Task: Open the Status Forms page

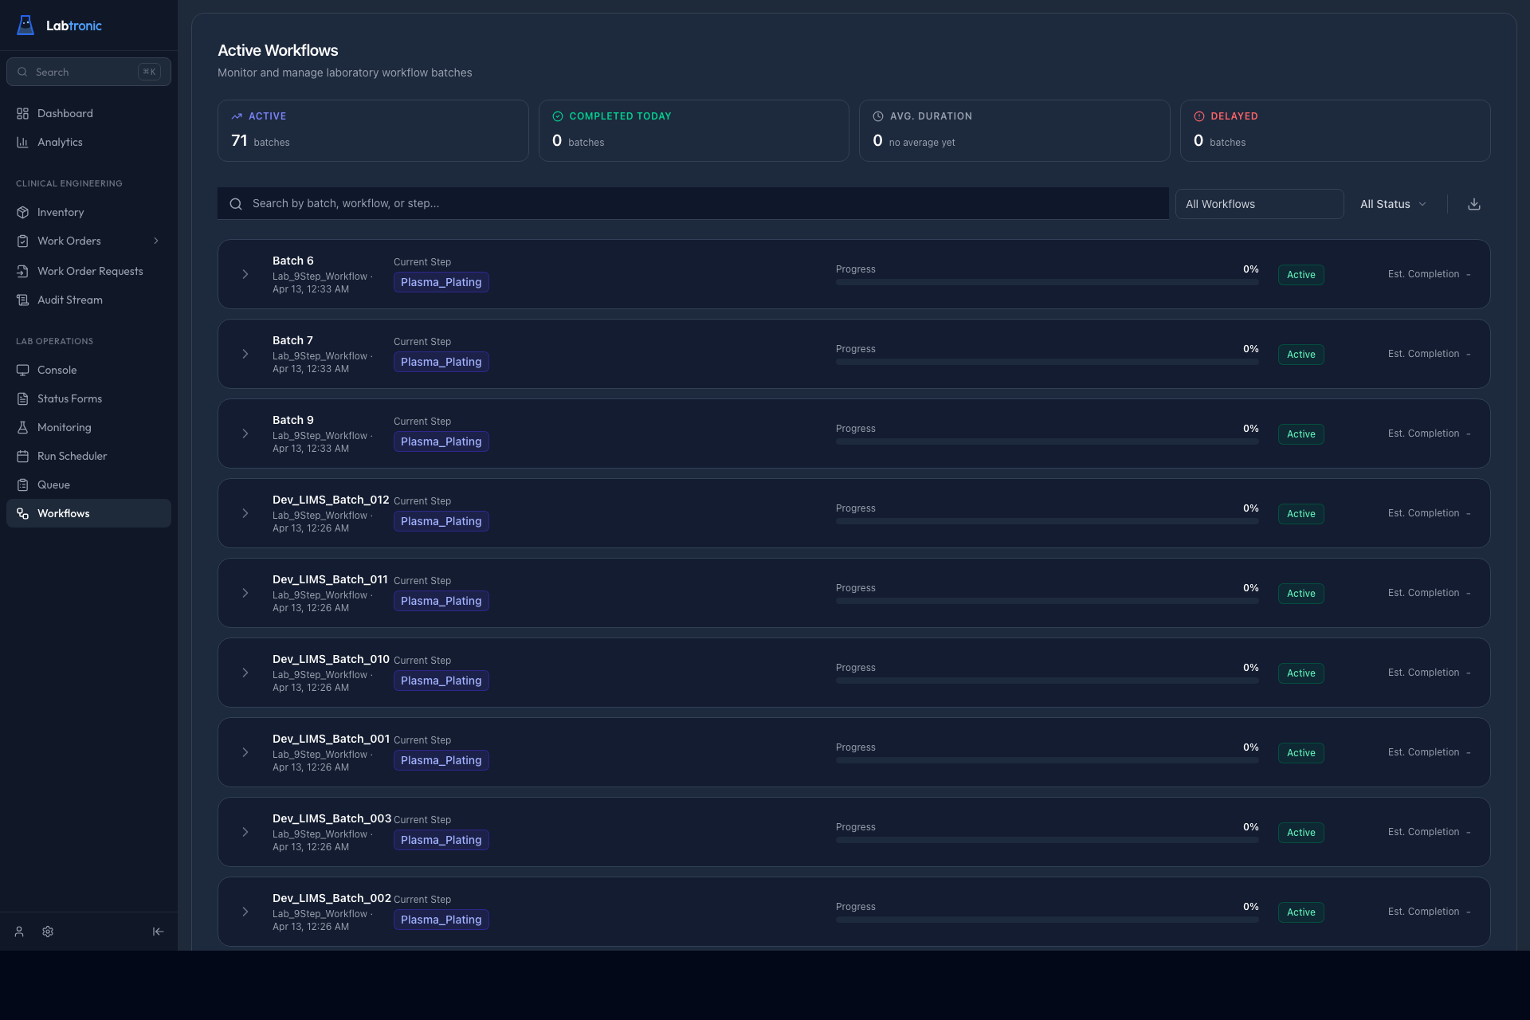Action: pyautogui.click(x=70, y=398)
